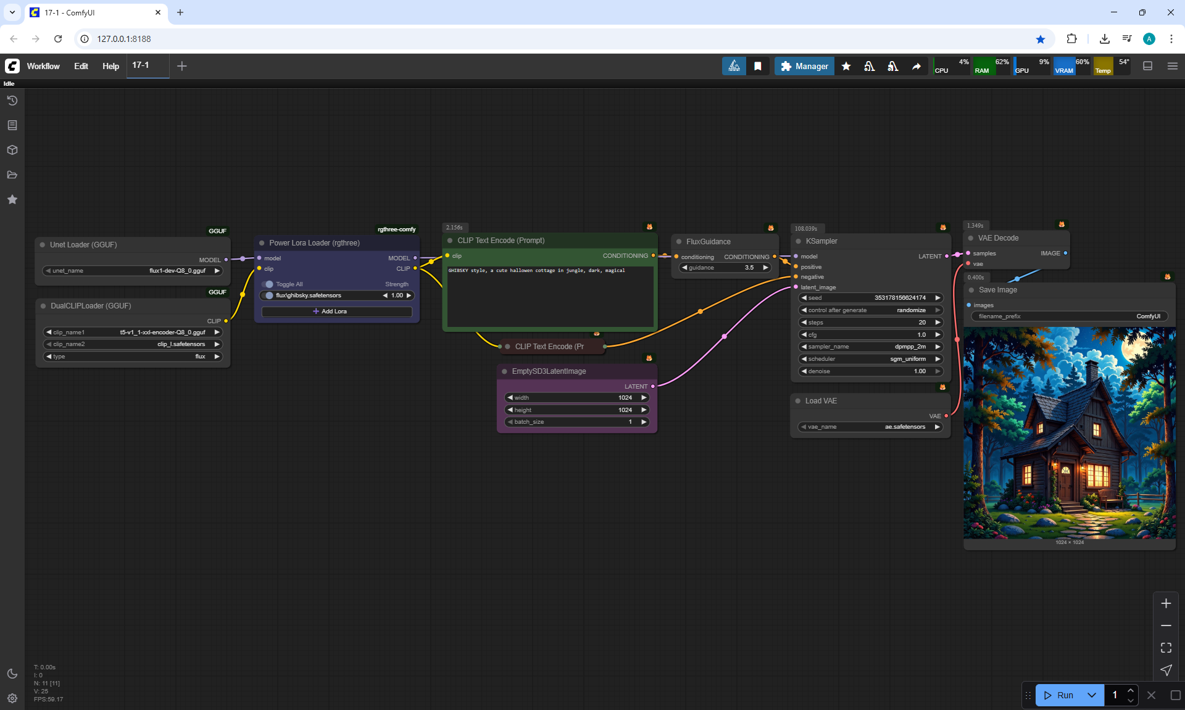
Task: Open the node library cube icon
Action: (x=12, y=150)
